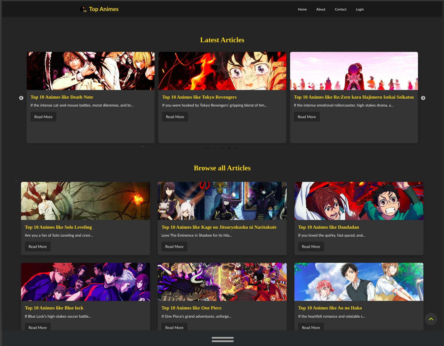This screenshot has width=444, height=346.
Task: Click text 'Are you a fan of Solo Leveling...'
Action: tap(59, 235)
